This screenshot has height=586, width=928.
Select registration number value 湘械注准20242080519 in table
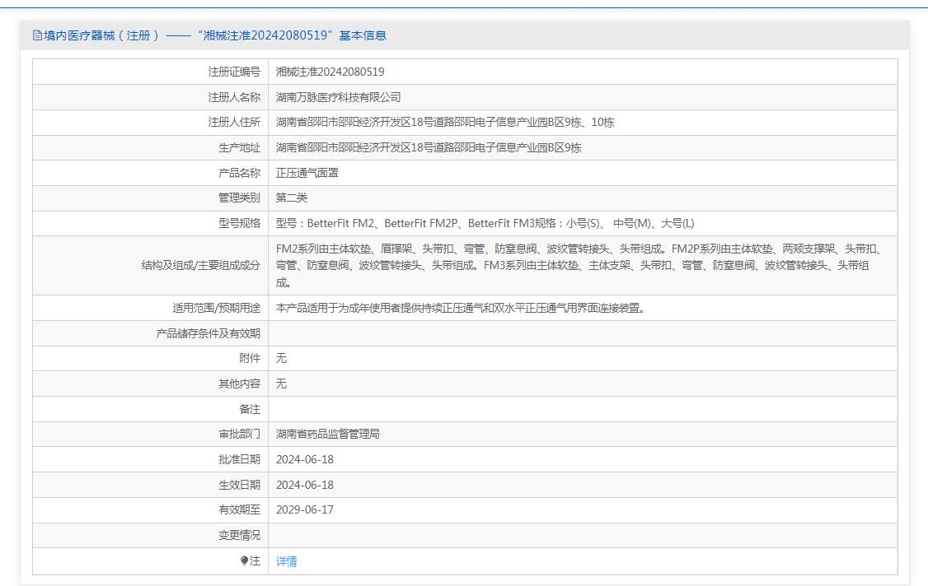(330, 72)
